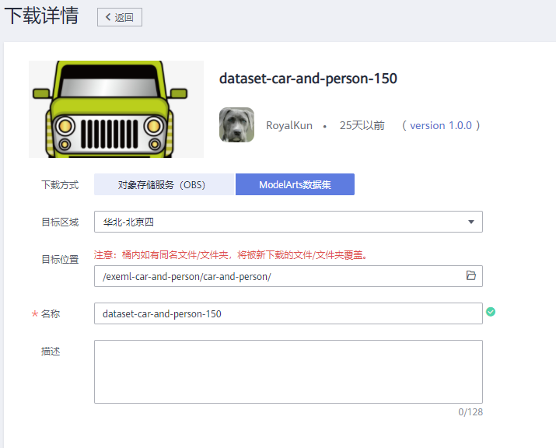This screenshot has height=448, width=556.
Task: Click the 名称 dataset name input
Action: click(288, 313)
